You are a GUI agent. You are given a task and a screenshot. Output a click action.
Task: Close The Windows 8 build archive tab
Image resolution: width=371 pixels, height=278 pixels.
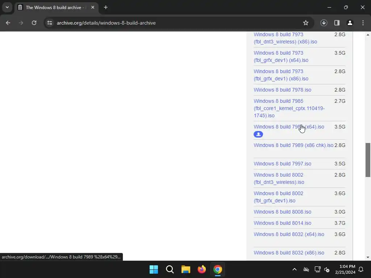coord(93,7)
